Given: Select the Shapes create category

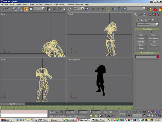Looking at the screenshot, I should 142,20.
